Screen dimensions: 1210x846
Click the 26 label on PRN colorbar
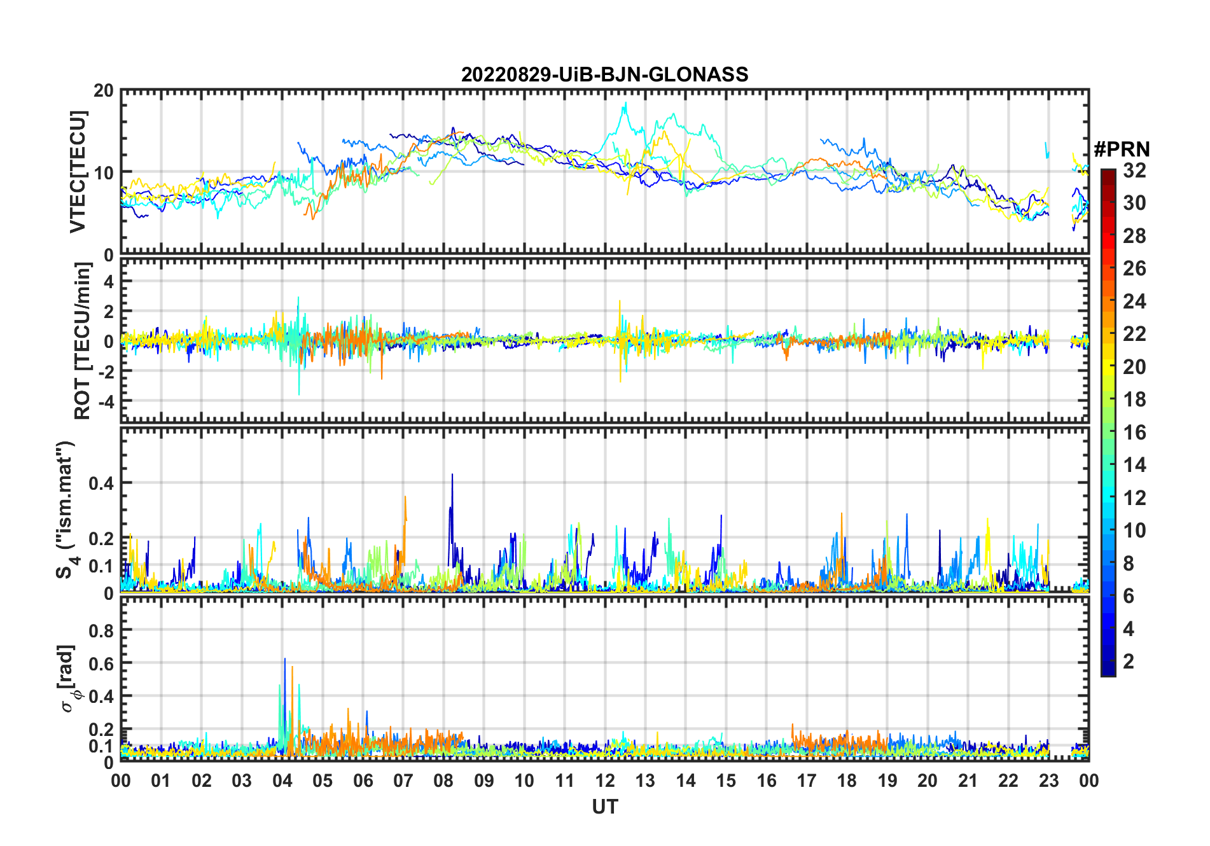[x=1134, y=268]
